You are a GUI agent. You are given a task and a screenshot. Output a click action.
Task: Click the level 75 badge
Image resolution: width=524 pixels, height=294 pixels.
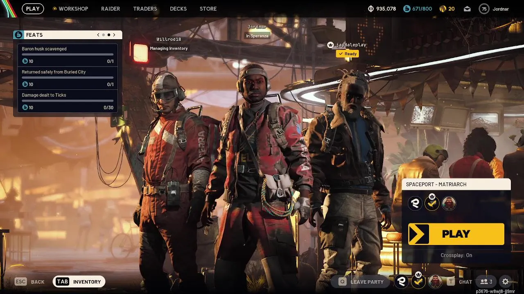coord(484,9)
